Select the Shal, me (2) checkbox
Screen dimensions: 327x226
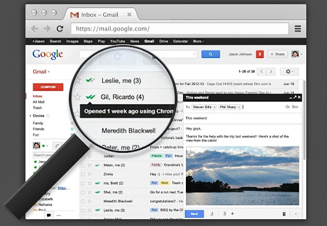pos(83,192)
